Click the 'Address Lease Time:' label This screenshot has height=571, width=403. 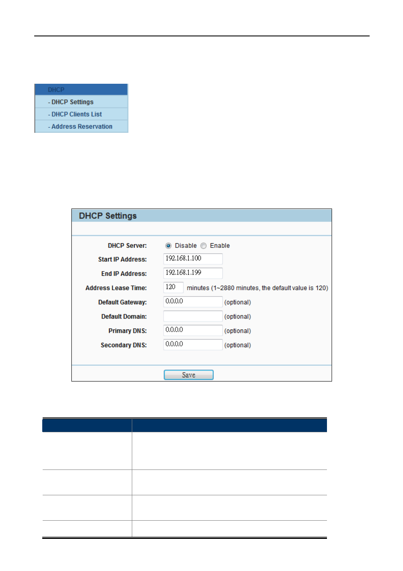point(116,288)
